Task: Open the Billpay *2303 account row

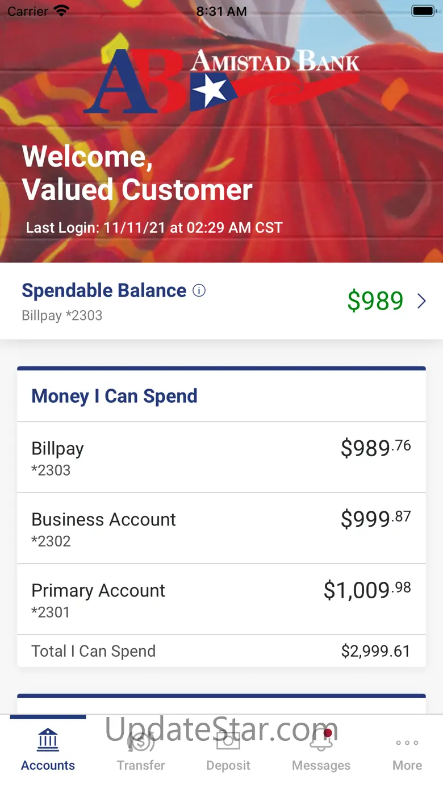Action: tap(221, 457)
